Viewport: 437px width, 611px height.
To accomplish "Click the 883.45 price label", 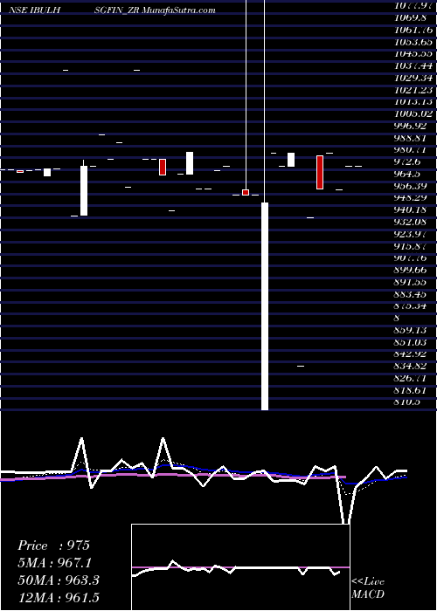I will click(411, 294).
